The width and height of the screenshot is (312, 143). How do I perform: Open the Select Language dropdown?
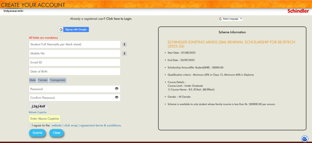click(x=230, y=19)
